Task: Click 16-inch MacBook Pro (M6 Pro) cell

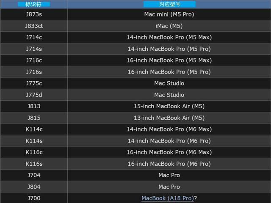Action: (x=169, y=164)
